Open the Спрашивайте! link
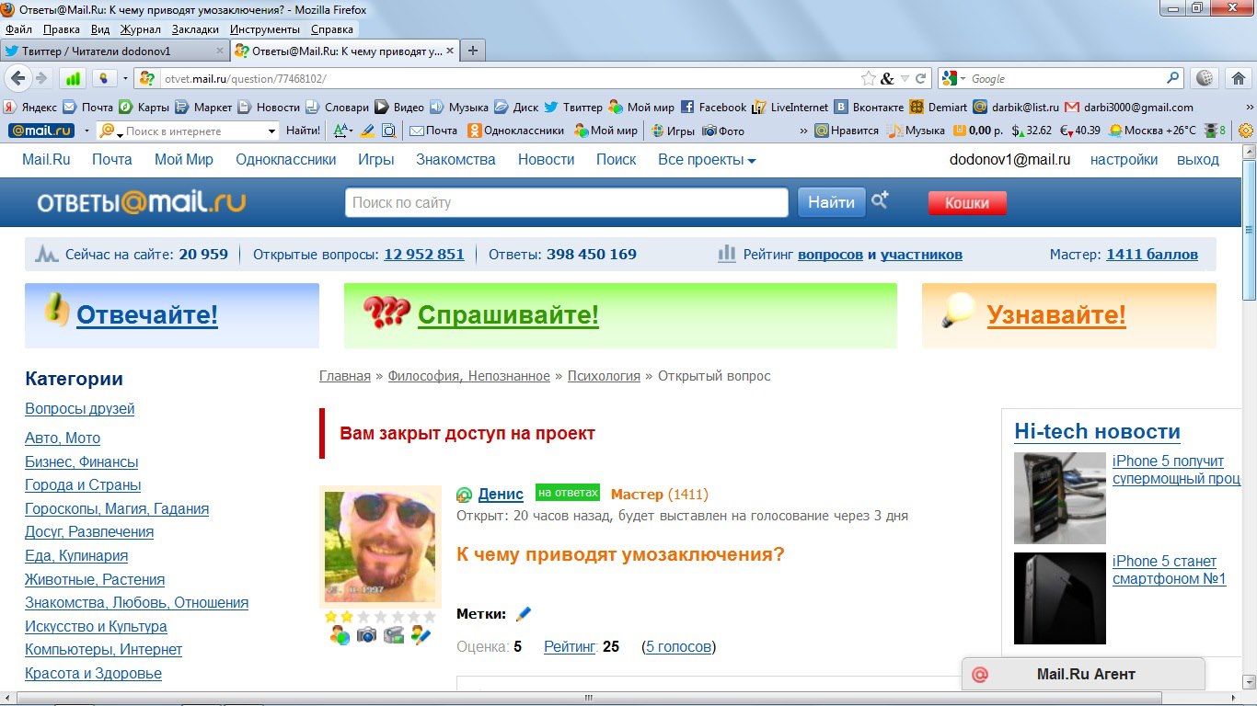Viewport: 1257px width, 706px height. tap(508, 315)
